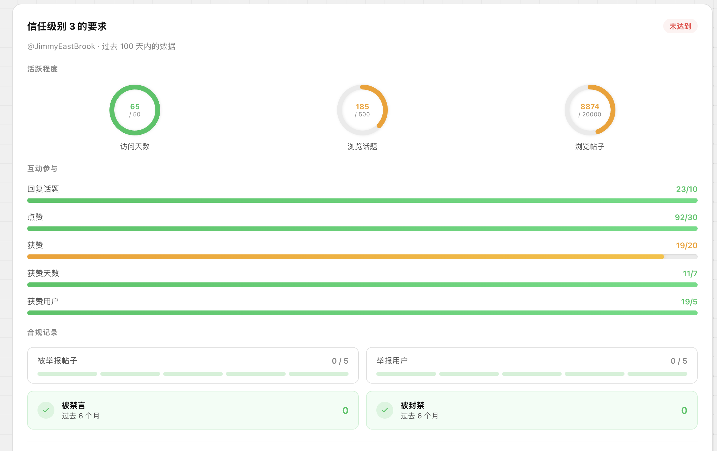Click the 浏览帖子 caption
Viewport: 717px width, 451px height.
coord(590,147)
